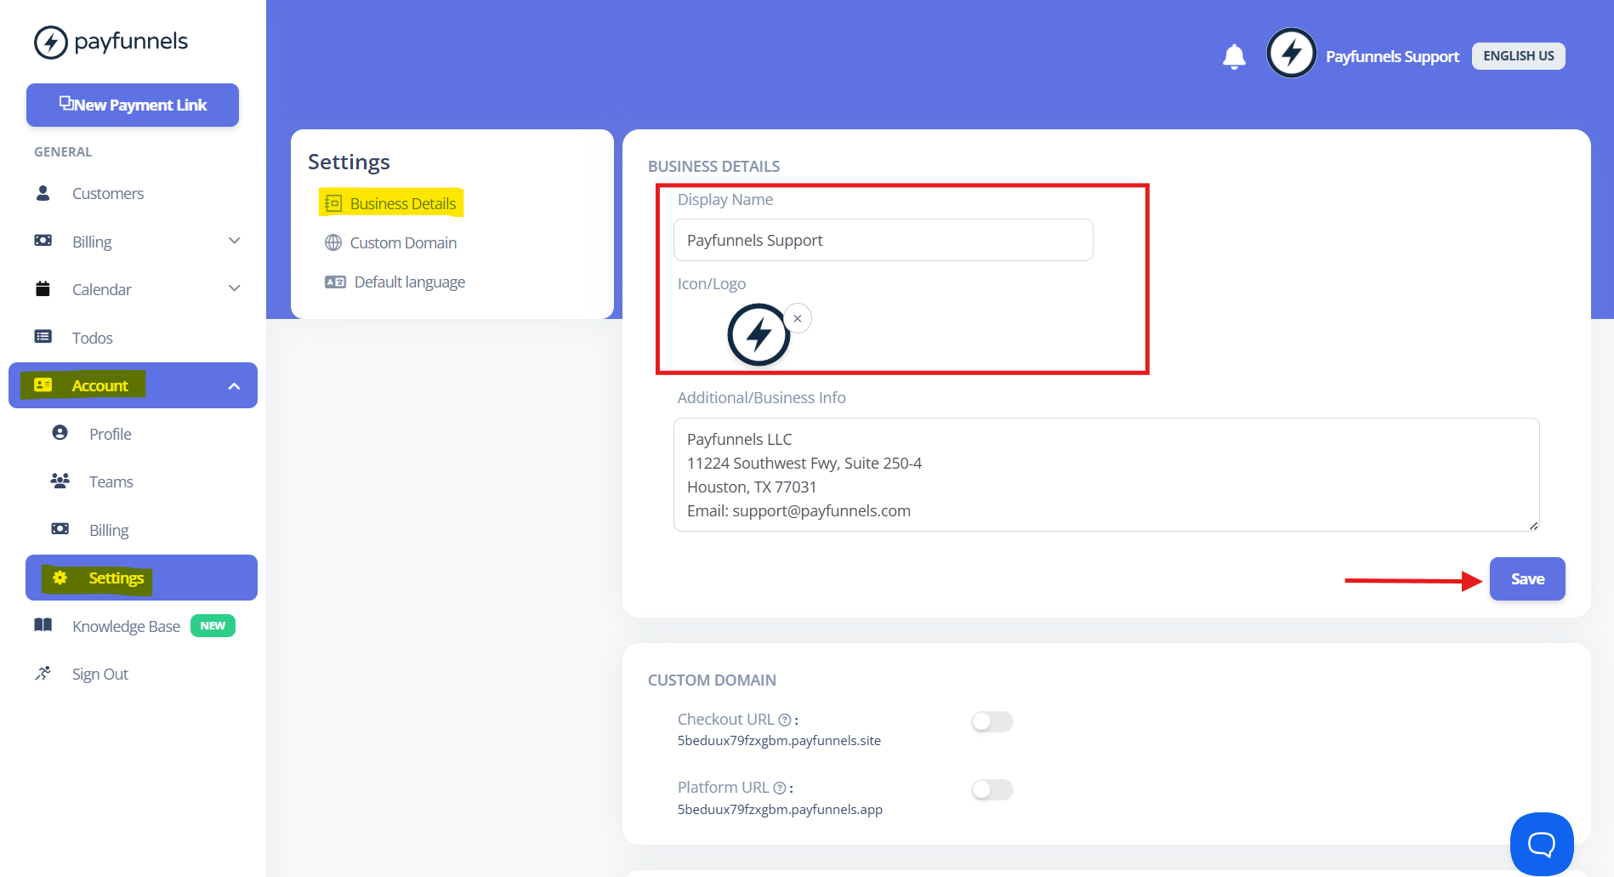
Task: Open the ENGLISH US language selector
Action: click(x=1519, y=56)
